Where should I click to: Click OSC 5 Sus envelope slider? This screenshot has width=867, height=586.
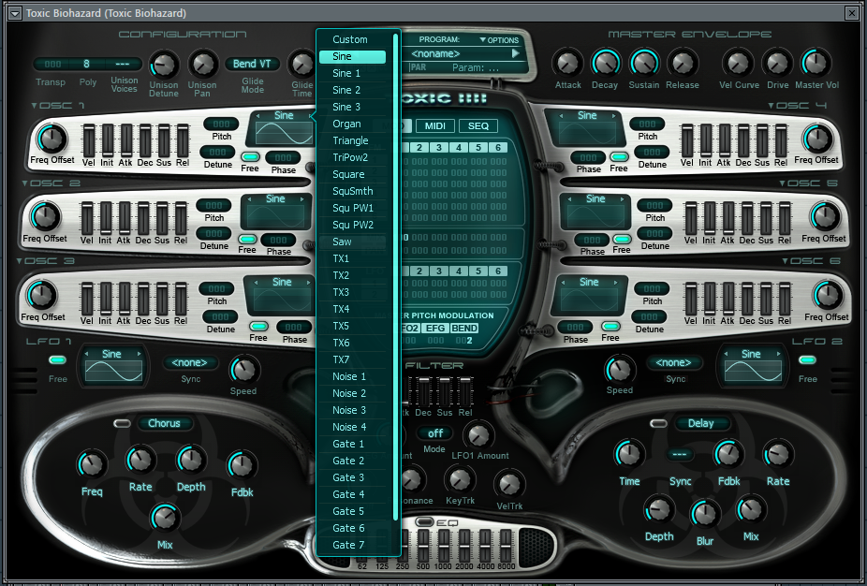coord(766,218)
